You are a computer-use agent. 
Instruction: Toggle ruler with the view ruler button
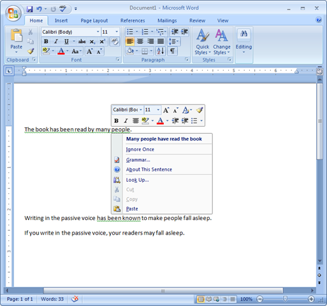(319, 71)
